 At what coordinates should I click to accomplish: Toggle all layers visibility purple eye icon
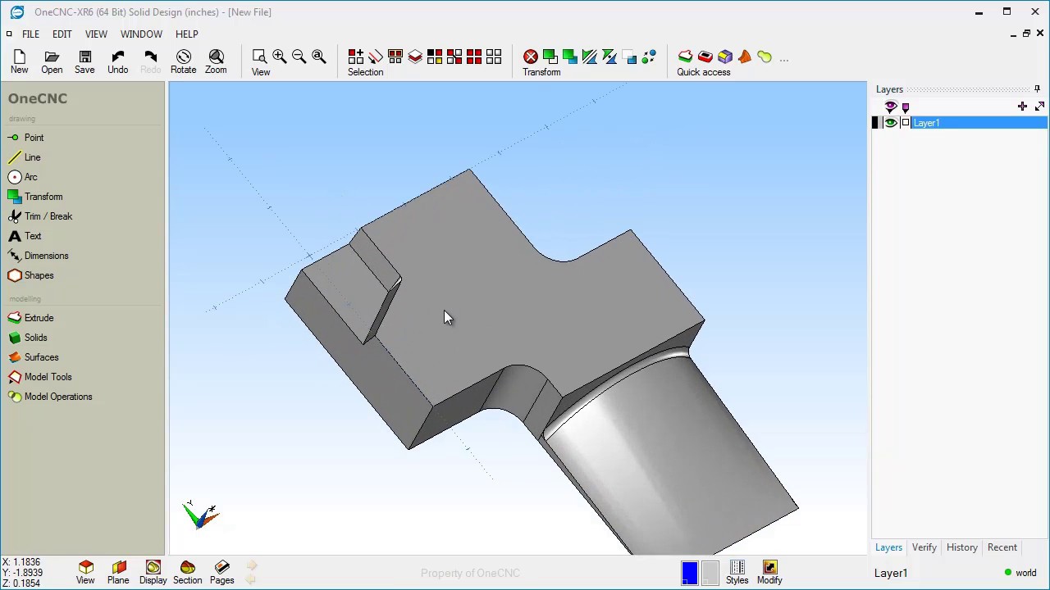[891, 107]
